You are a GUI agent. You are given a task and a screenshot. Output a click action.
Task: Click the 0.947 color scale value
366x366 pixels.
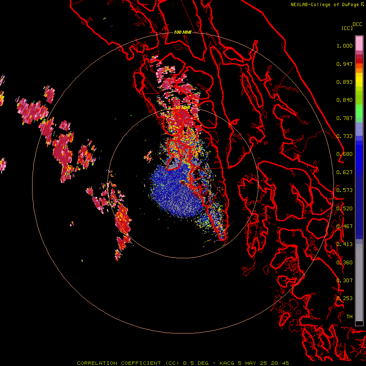pos(344,64)
